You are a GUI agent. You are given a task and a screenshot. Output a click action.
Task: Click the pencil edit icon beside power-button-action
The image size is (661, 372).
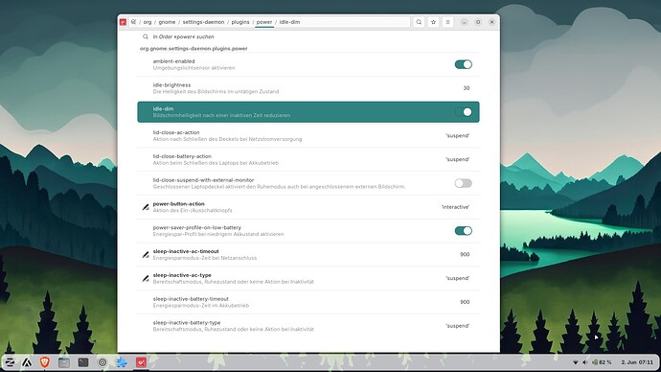click(x=146, y=207)
